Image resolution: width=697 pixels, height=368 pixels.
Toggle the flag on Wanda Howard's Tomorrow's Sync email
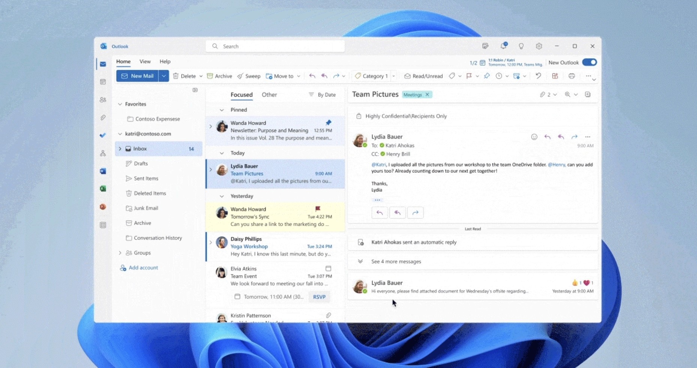point(318,209)
